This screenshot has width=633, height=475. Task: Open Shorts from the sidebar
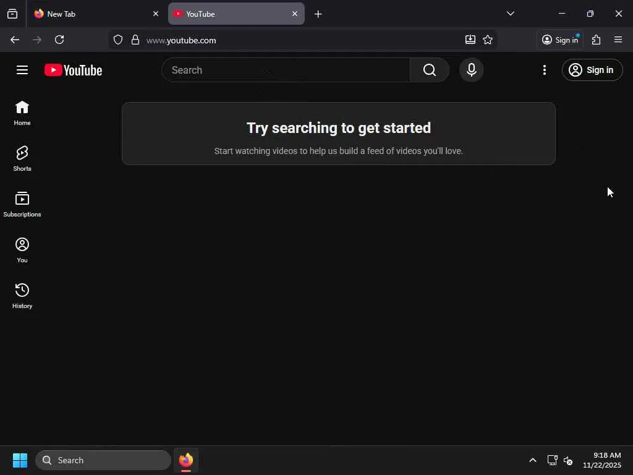tap(22, 159)
